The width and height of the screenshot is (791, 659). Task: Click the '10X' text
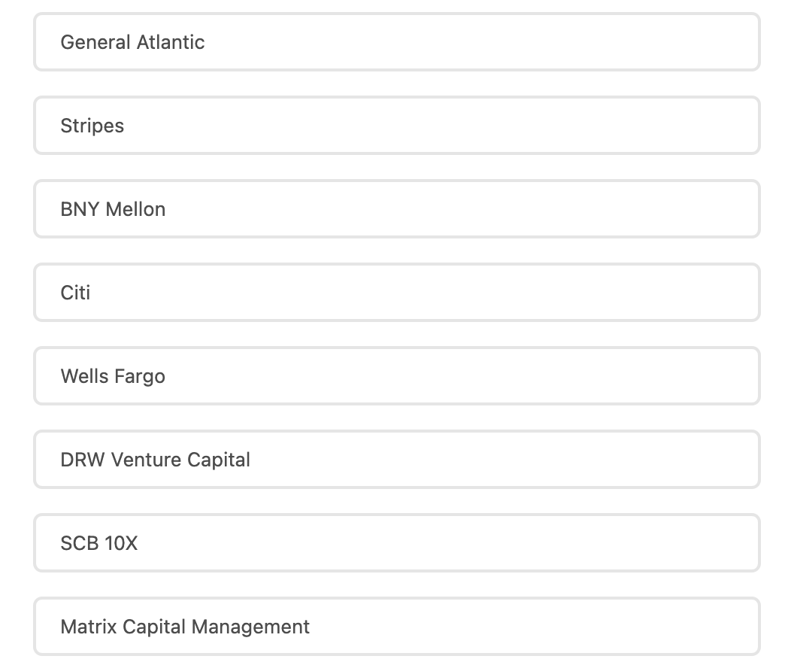pyautogui.click(x=121, y=543)
